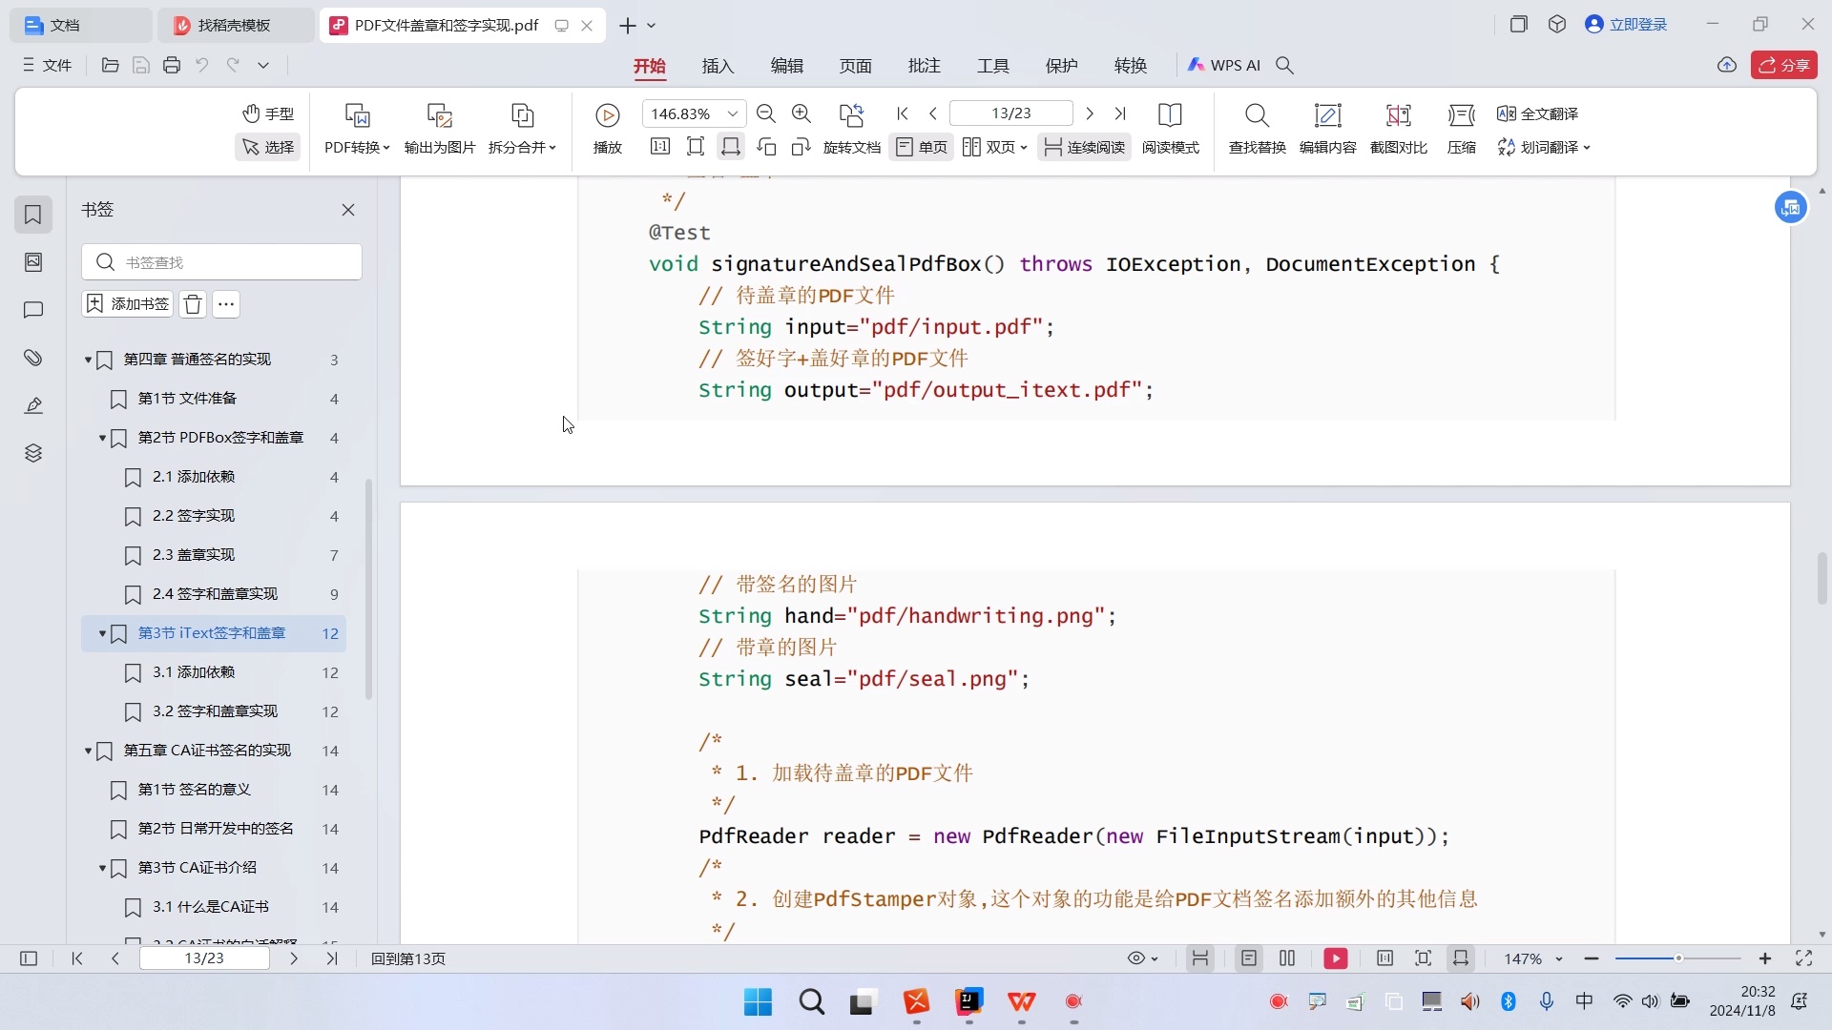Start the 播放 slideshow playback

pyautogui.click(x=607, y=129)
